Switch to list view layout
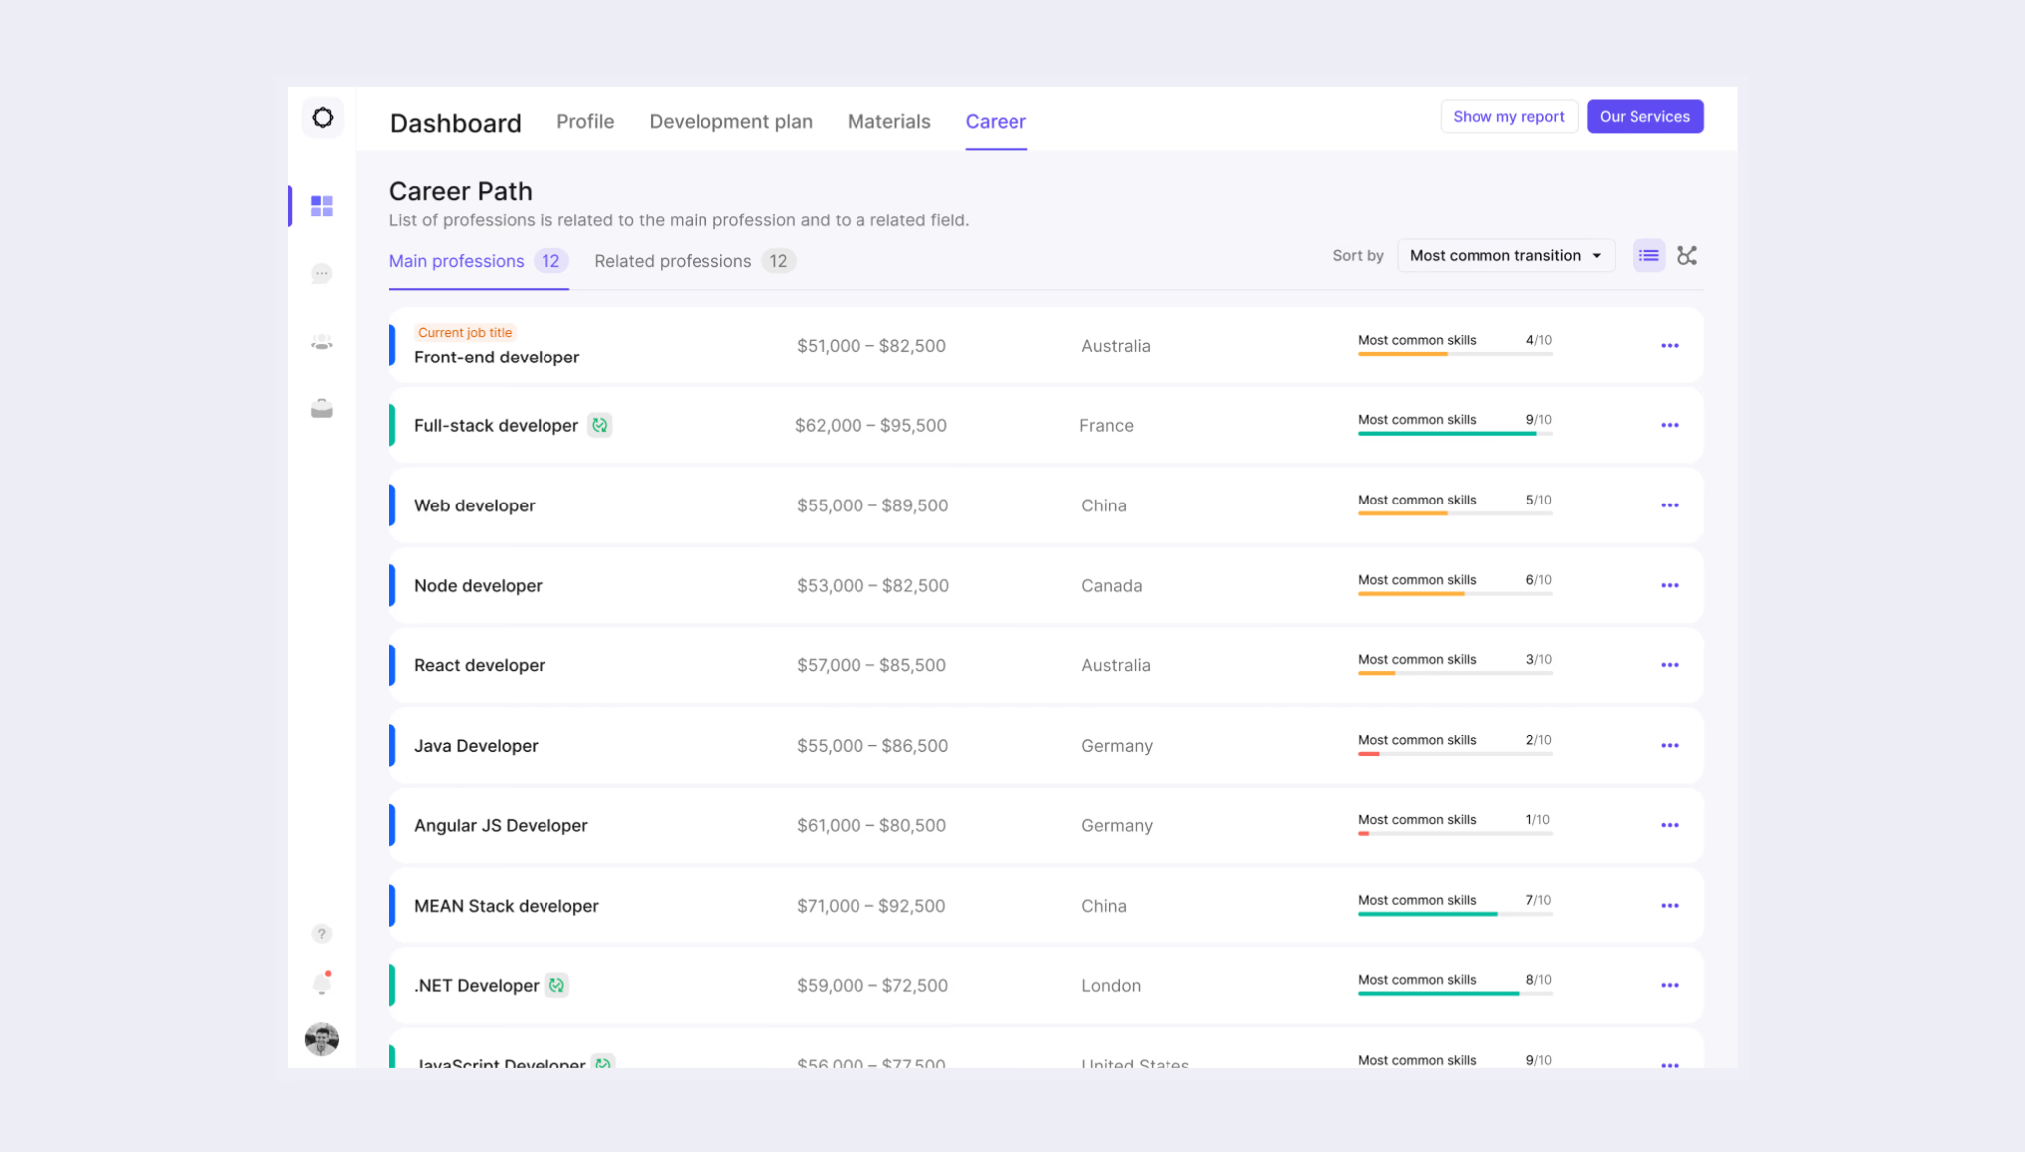This screenshot has width=2025, height=1152. point(1648,256)
